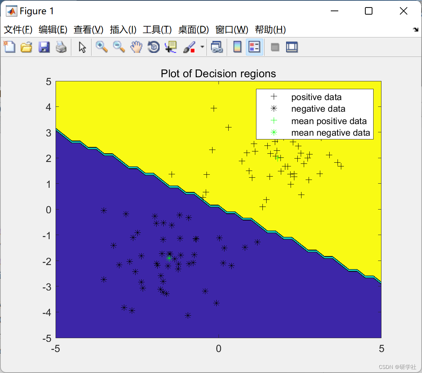
Task: Open the 工具(T) menu
Action: [x=157, y=30]
